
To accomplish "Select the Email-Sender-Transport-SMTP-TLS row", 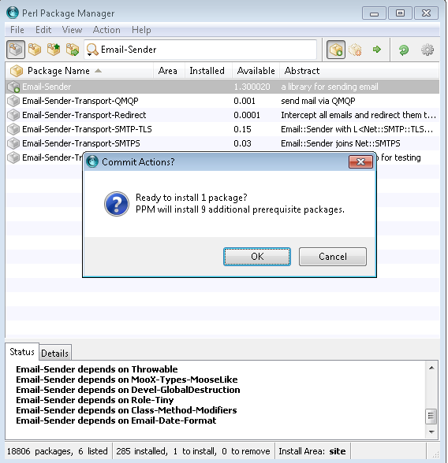I will pyautogui.click(x=222, y=129).
